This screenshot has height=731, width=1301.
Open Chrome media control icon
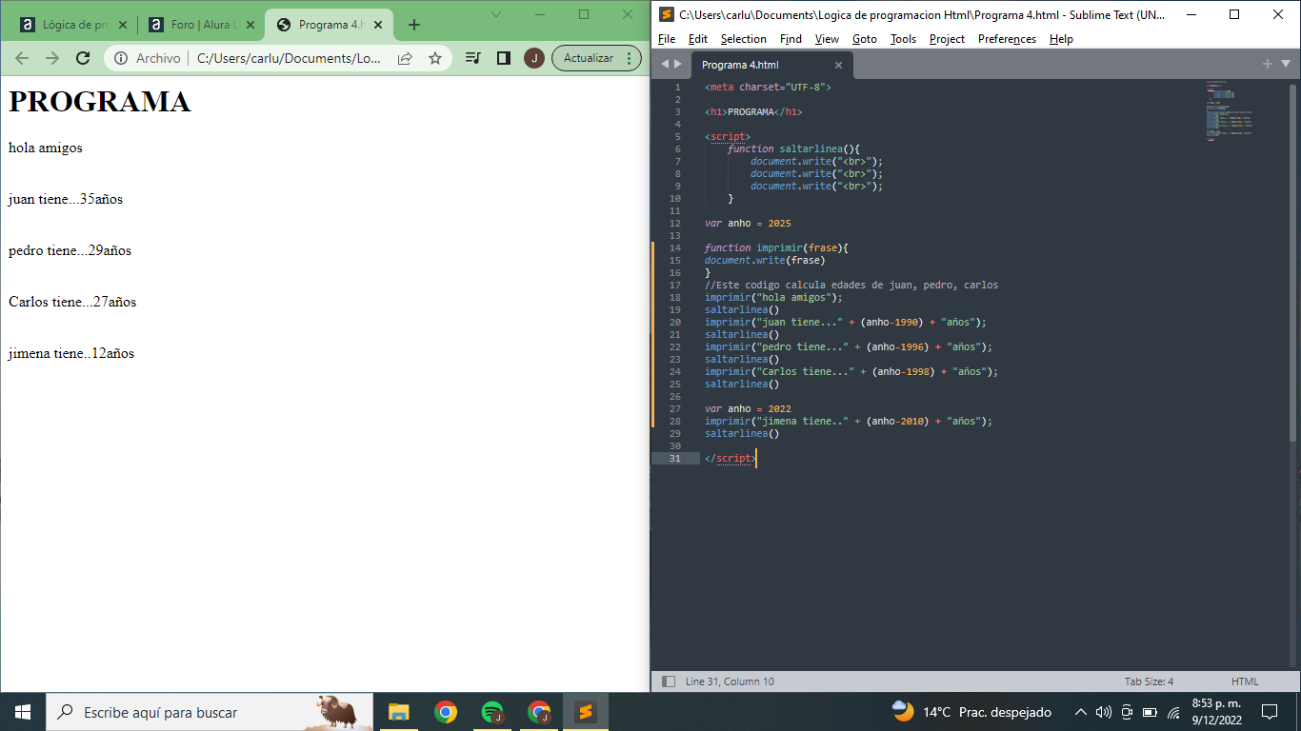pos(472,58)
